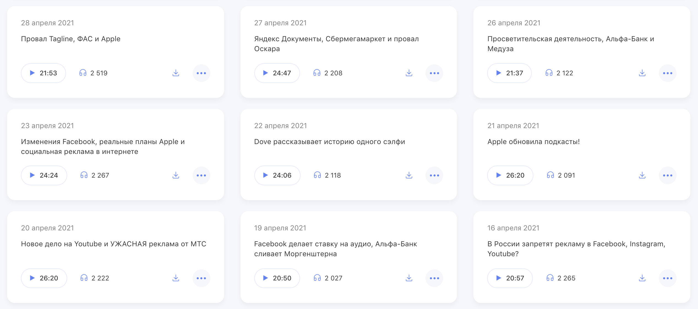Viewport: 698px width, 309px height.
Task: Open more options for Dove episode
Action: click(x=434, y=175)
